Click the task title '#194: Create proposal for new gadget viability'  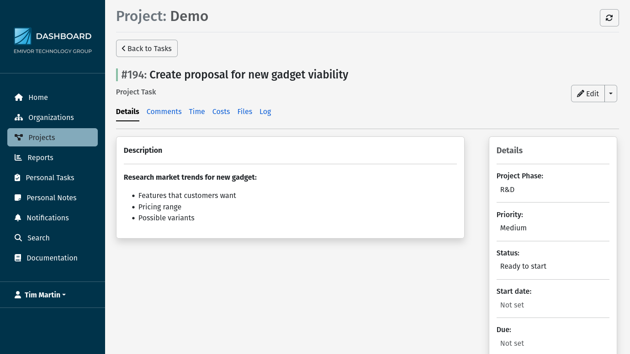235,74
